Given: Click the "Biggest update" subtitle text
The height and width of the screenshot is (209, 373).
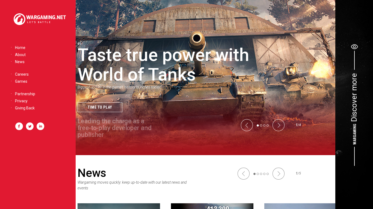Looking at the screenshot, I should point(119,87).
